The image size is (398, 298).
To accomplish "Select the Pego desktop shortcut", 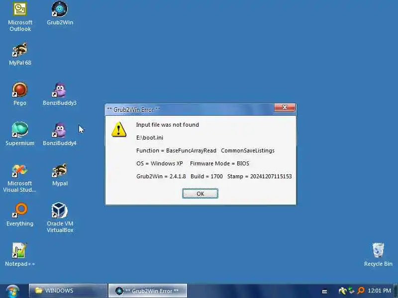I will point(20,94).
